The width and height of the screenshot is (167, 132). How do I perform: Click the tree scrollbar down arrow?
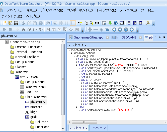63,129
